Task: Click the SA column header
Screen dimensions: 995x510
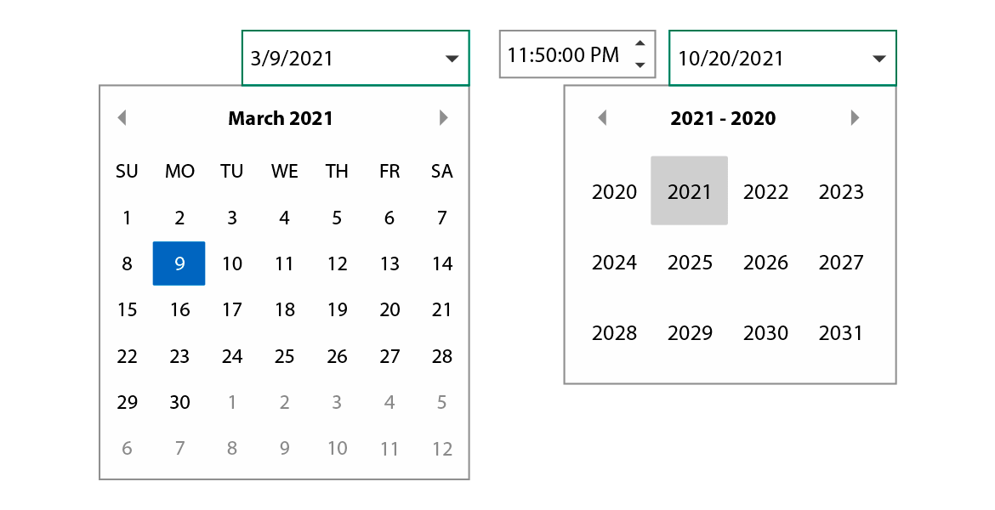Action: [x=441, y=171]
